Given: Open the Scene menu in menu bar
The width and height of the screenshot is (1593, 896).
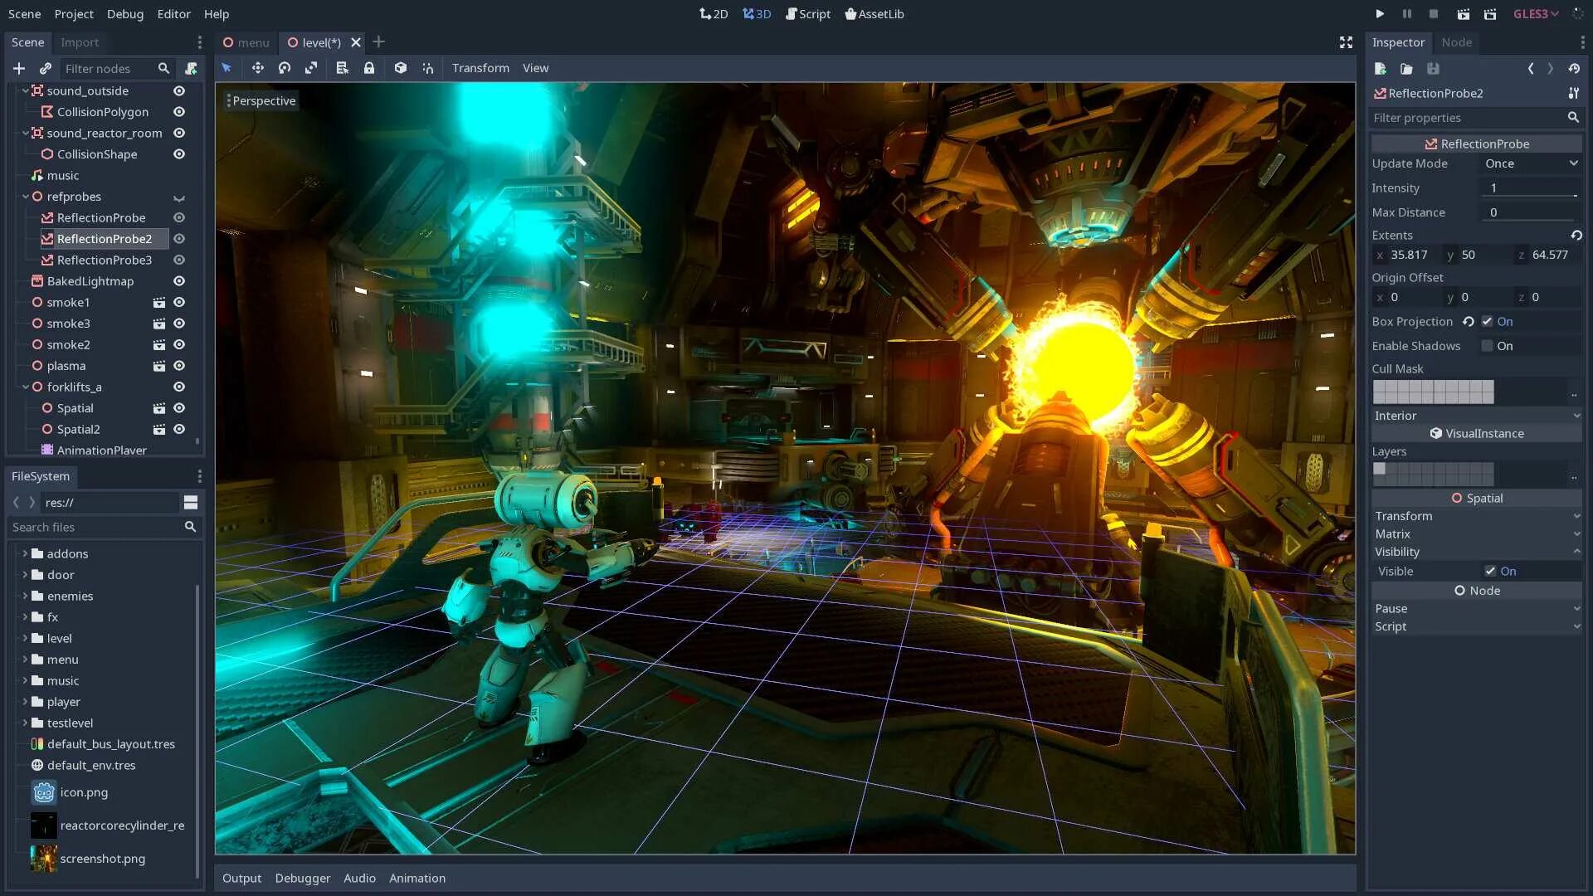Looking at the screenshot, I should pyautogui.click(x=24, y=13).
